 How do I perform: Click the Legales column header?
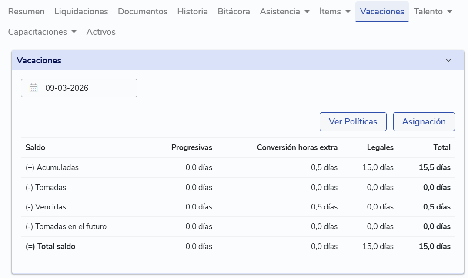click(380, 147)
